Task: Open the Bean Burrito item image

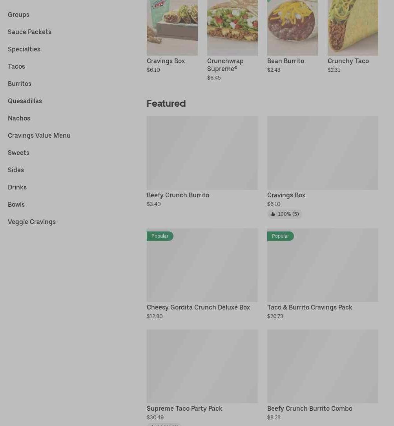Action: (x=293, y=28)
